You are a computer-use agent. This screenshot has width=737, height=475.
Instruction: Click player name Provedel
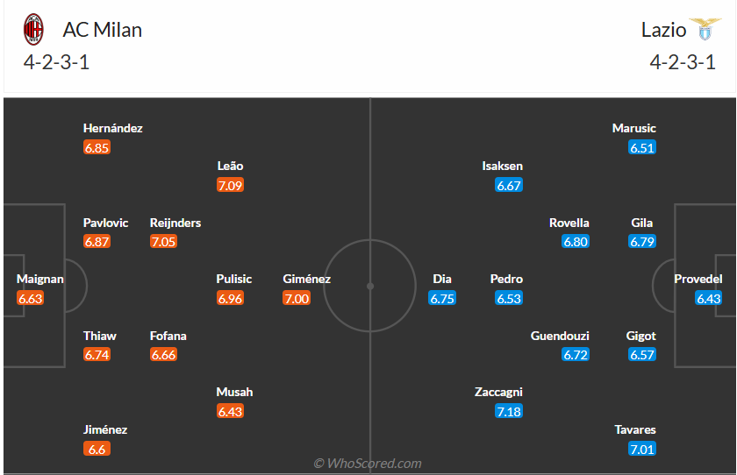[698, 279]
